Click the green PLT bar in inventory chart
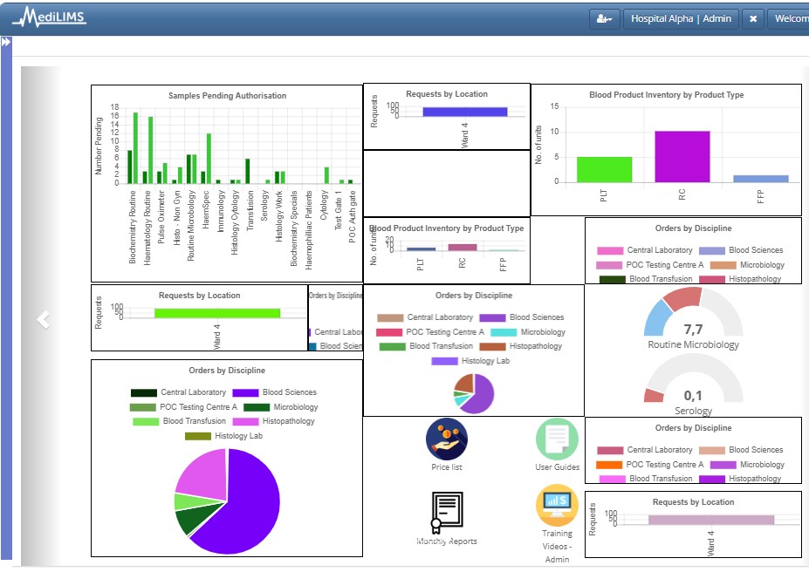Screen dimensions: 809x572 pyautogui.click(x=604, y=169)
